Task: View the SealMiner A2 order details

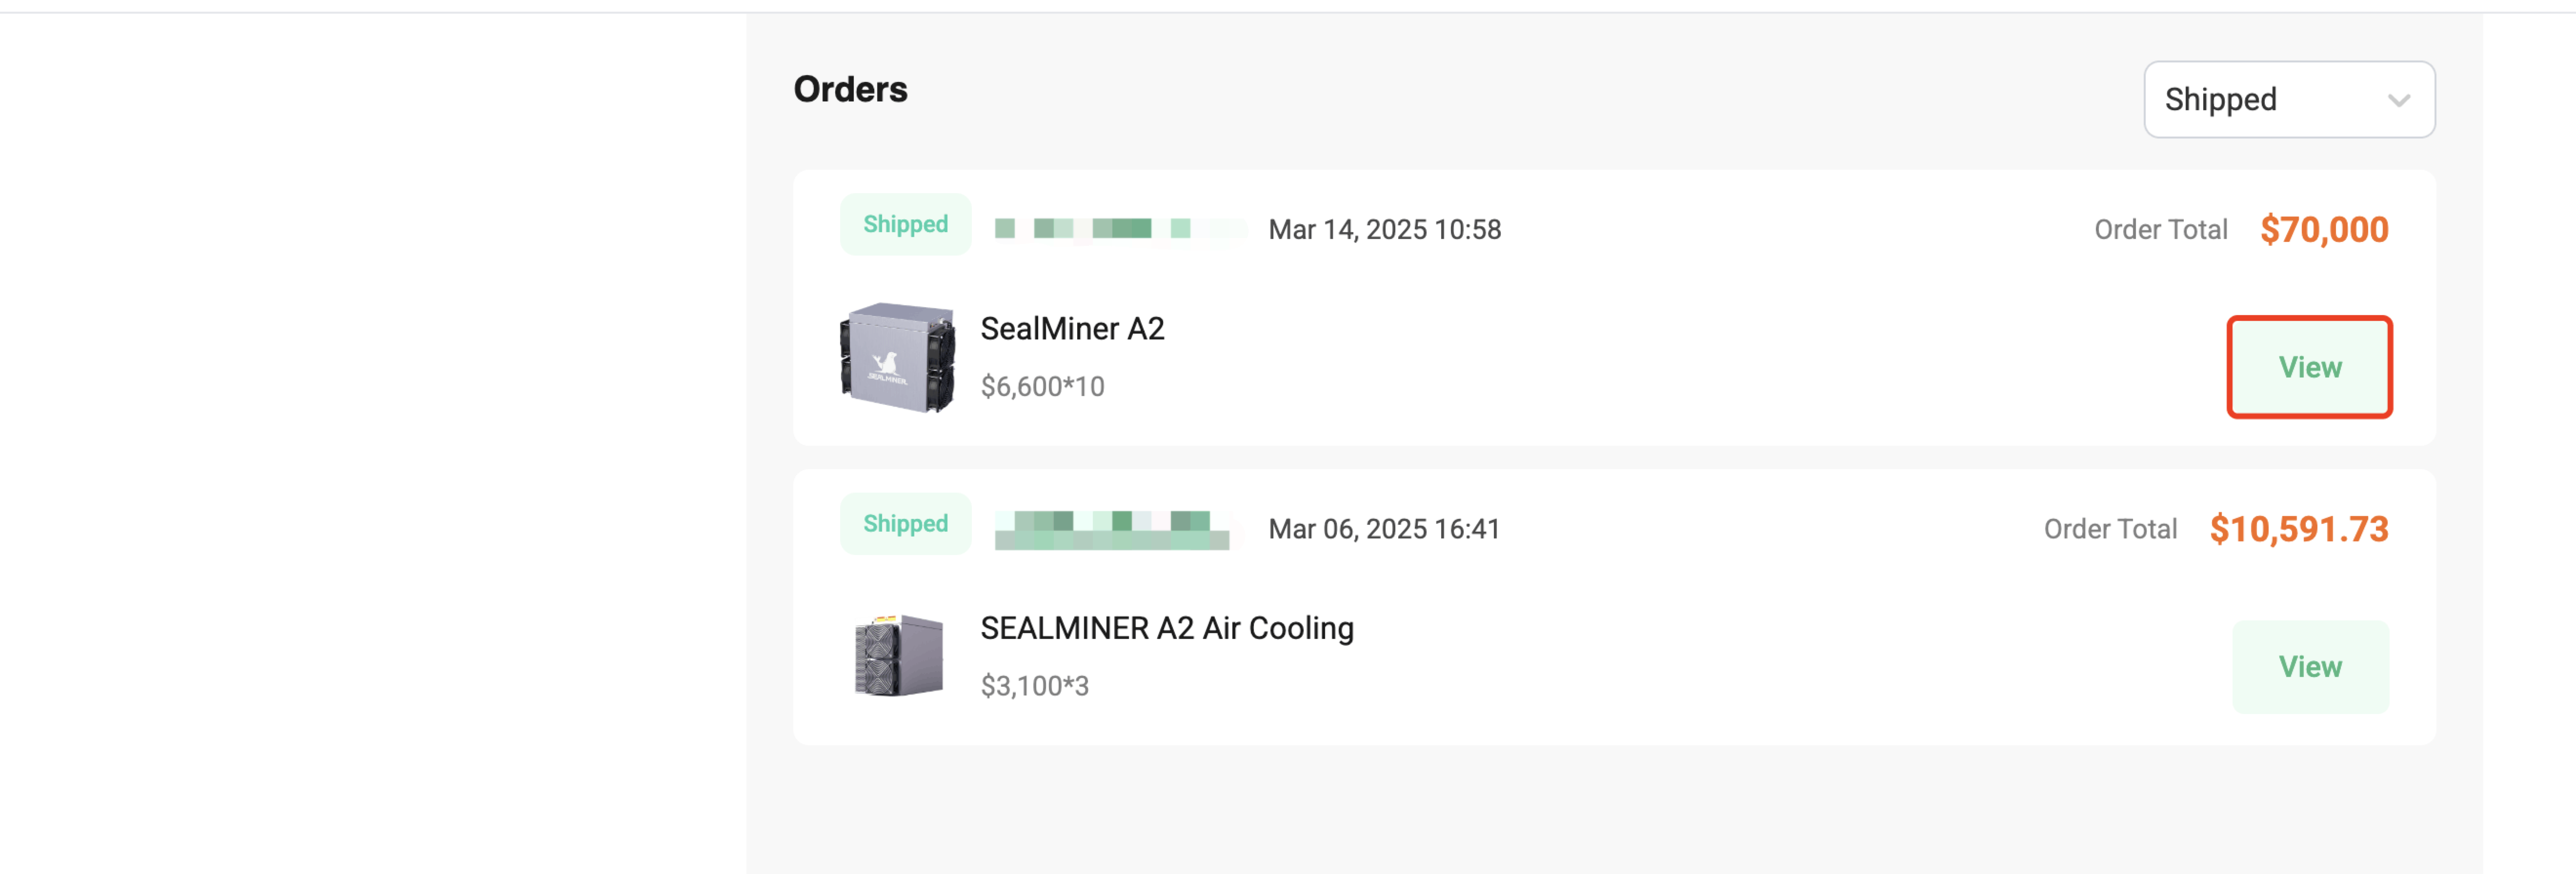Action: [2308, 367]
